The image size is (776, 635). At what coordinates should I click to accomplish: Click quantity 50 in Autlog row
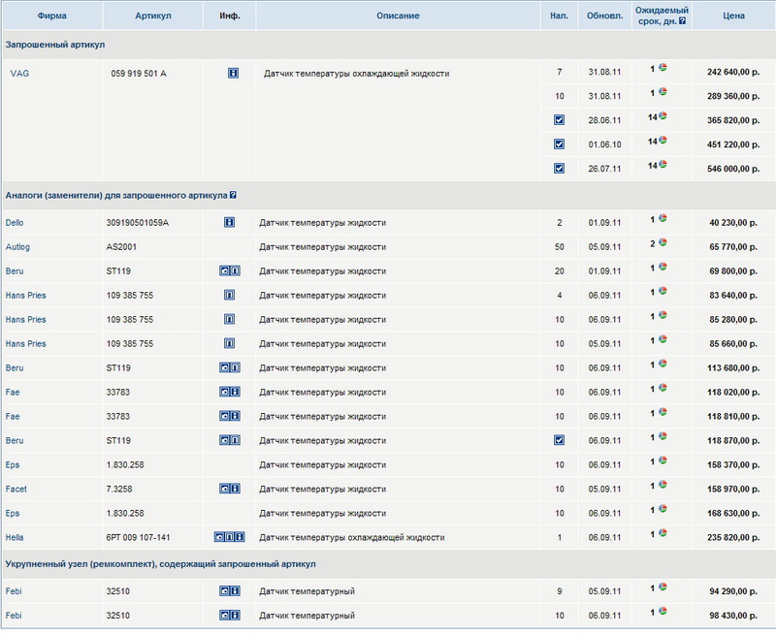click(560, 247)
